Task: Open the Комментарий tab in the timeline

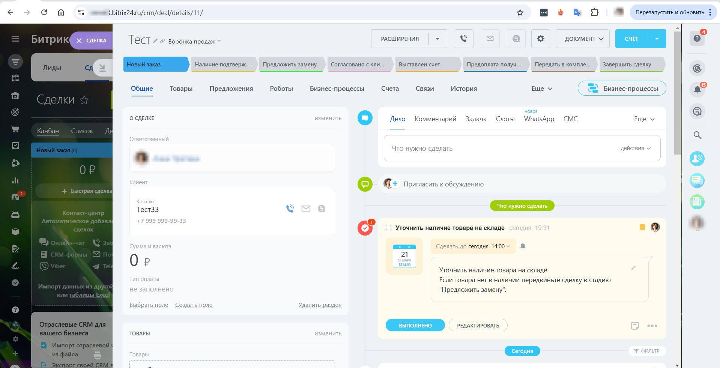Action: [435, 119]
